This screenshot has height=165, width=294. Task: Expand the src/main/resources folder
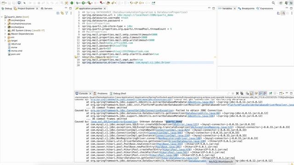(x=5, y=23)
